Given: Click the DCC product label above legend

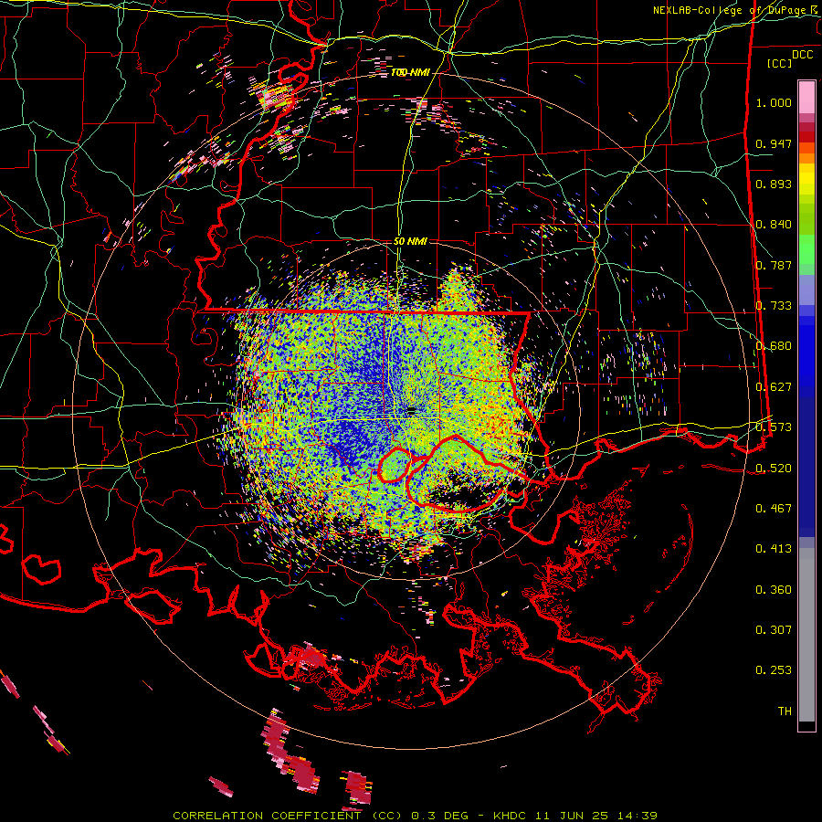Looking at the screenshot, I should coord(802,55).
